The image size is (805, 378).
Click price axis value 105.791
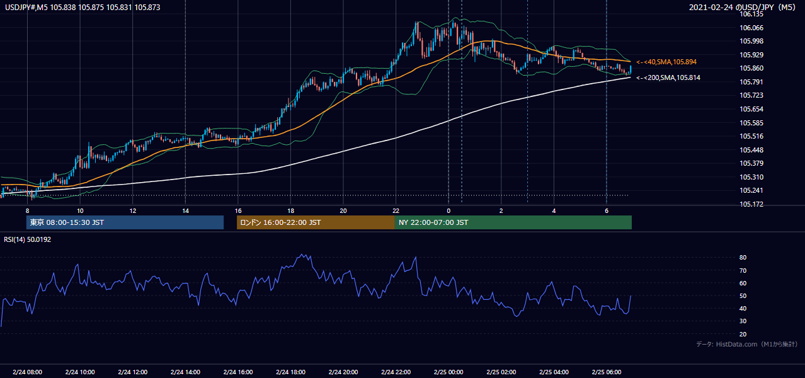(x=752, y=82)
